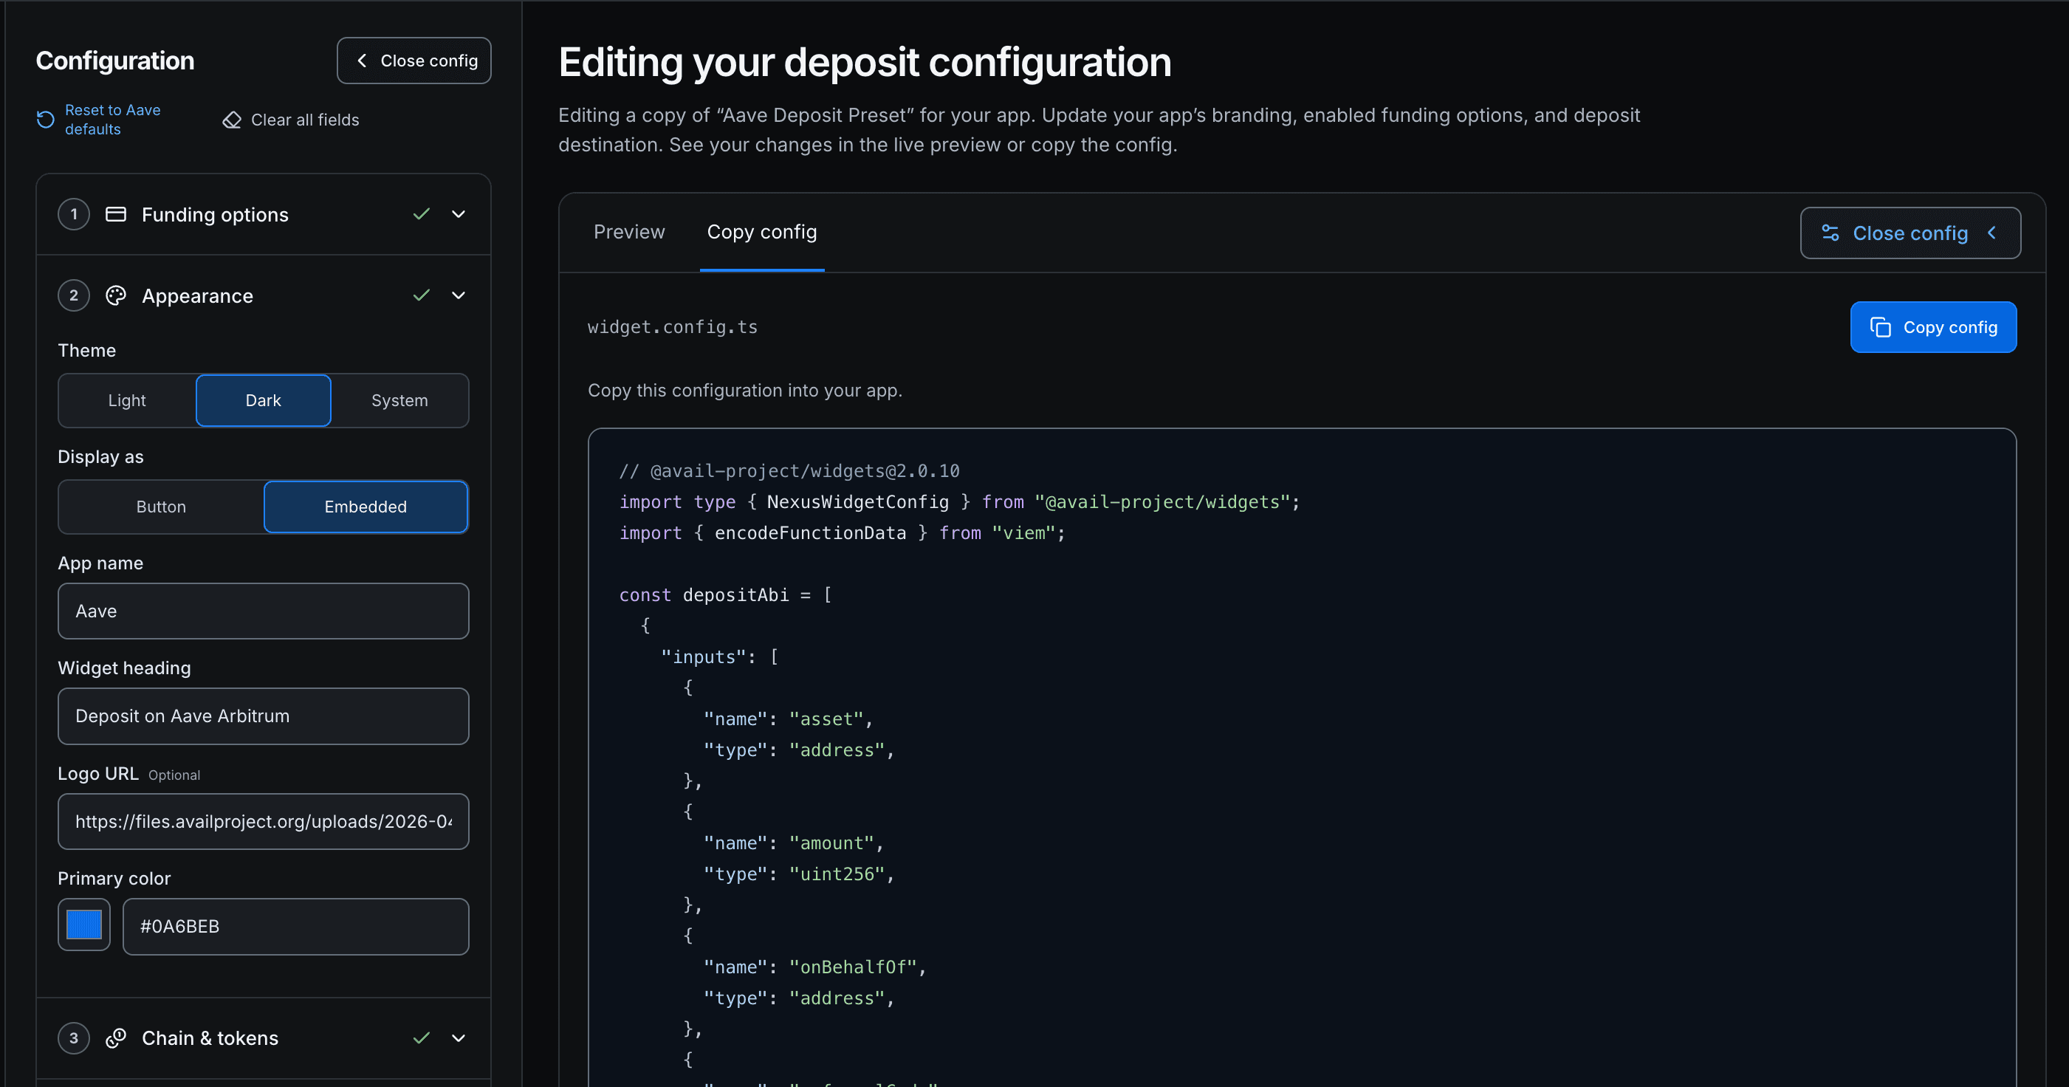Click the Logo URL input field
The height and width of the screenshot is (1087, 2069).
[264, 822]
